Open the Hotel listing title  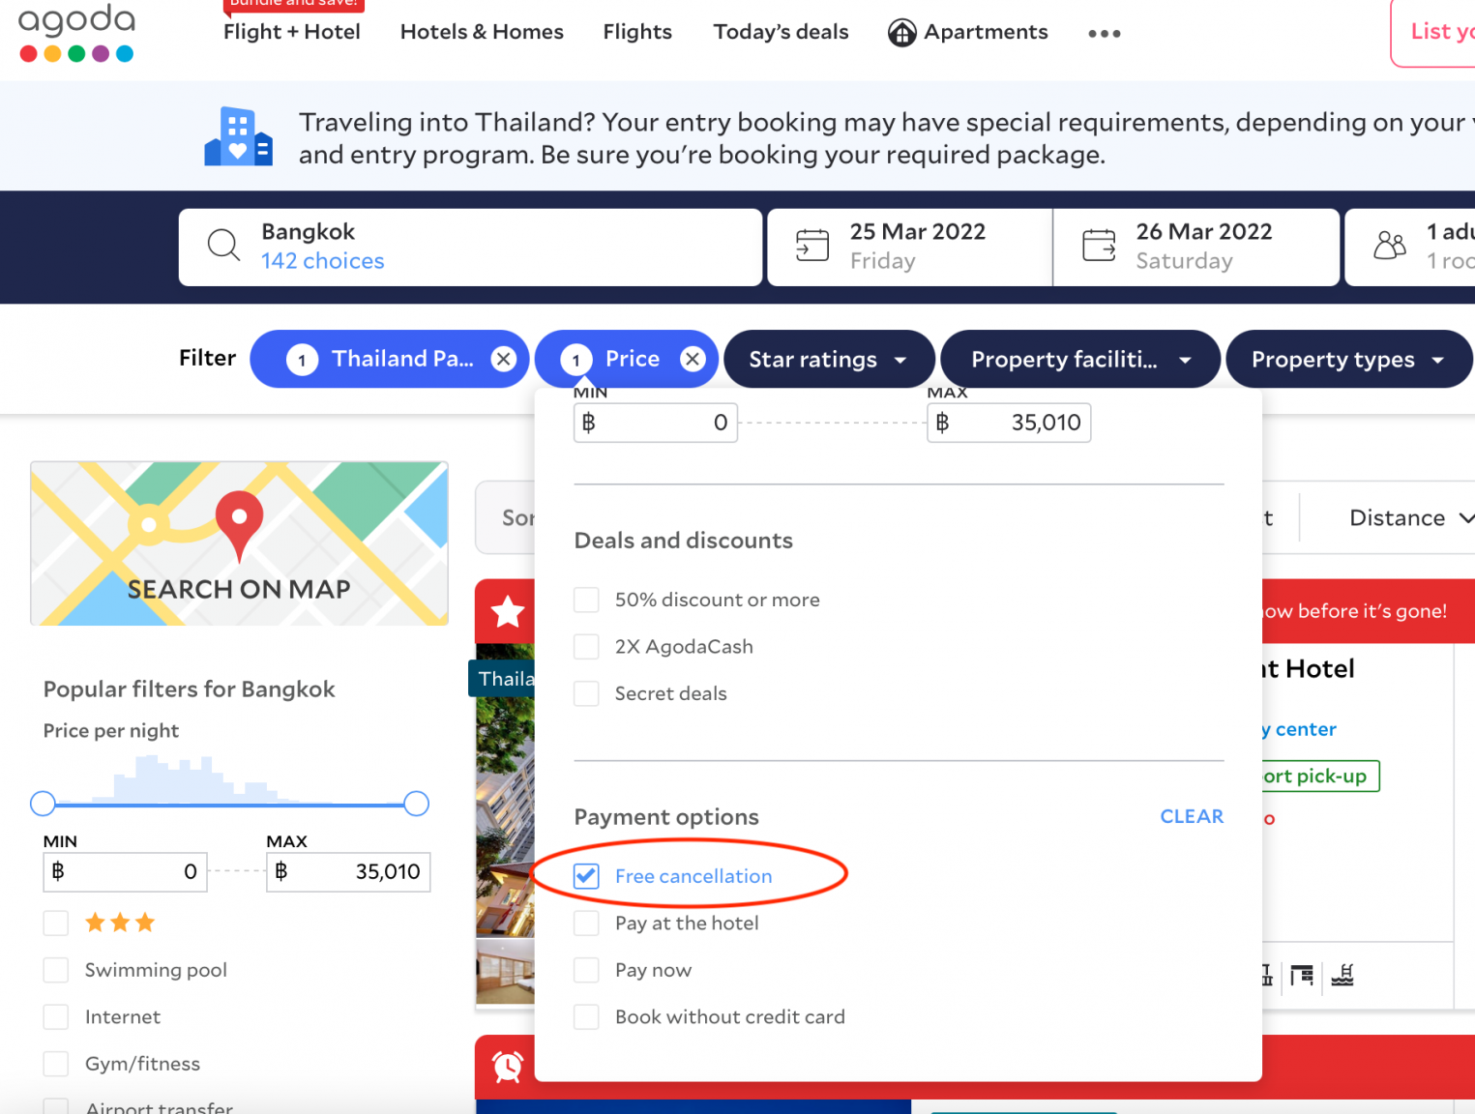click(1308, 669)
